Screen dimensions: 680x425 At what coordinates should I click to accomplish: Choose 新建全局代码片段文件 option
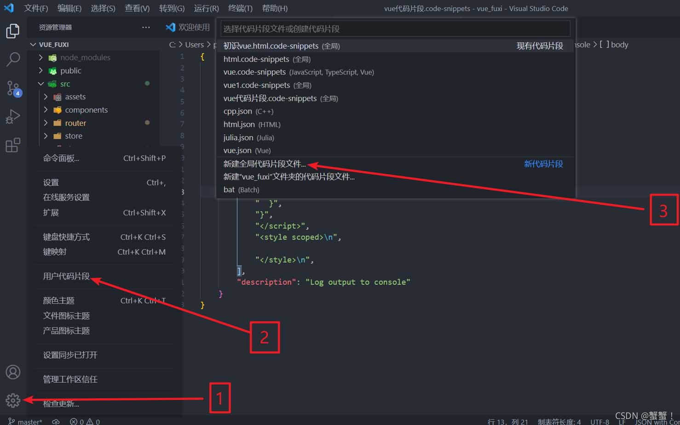[264, 164]
